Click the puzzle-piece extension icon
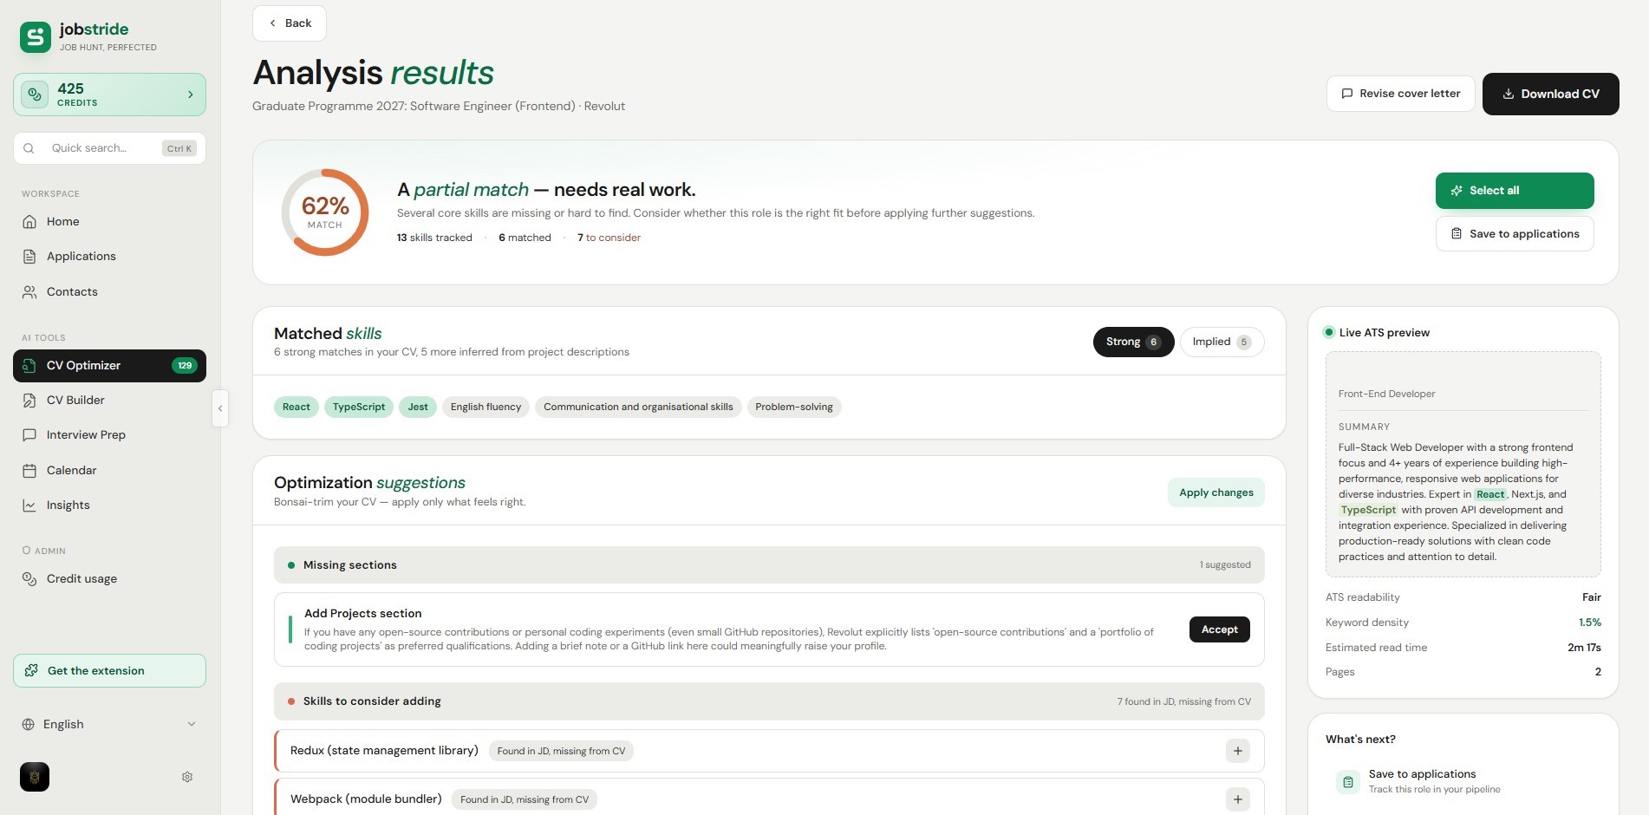The height and width of the screenshot is (815, 1649). [32, 671]
